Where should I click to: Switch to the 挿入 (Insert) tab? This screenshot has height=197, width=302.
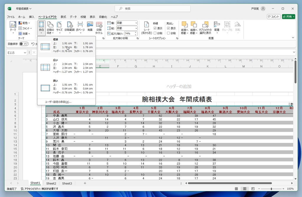(32, 17)
